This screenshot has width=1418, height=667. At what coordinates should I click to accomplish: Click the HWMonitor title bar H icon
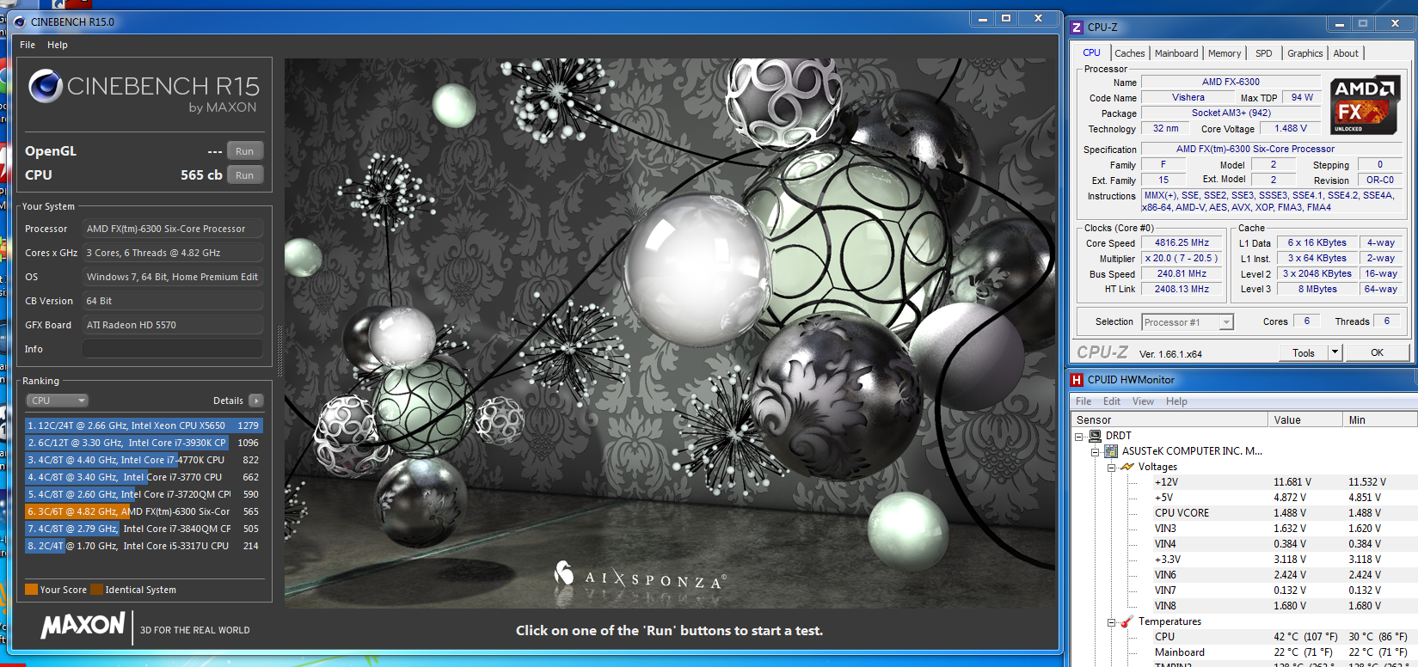pos(1077,380)
